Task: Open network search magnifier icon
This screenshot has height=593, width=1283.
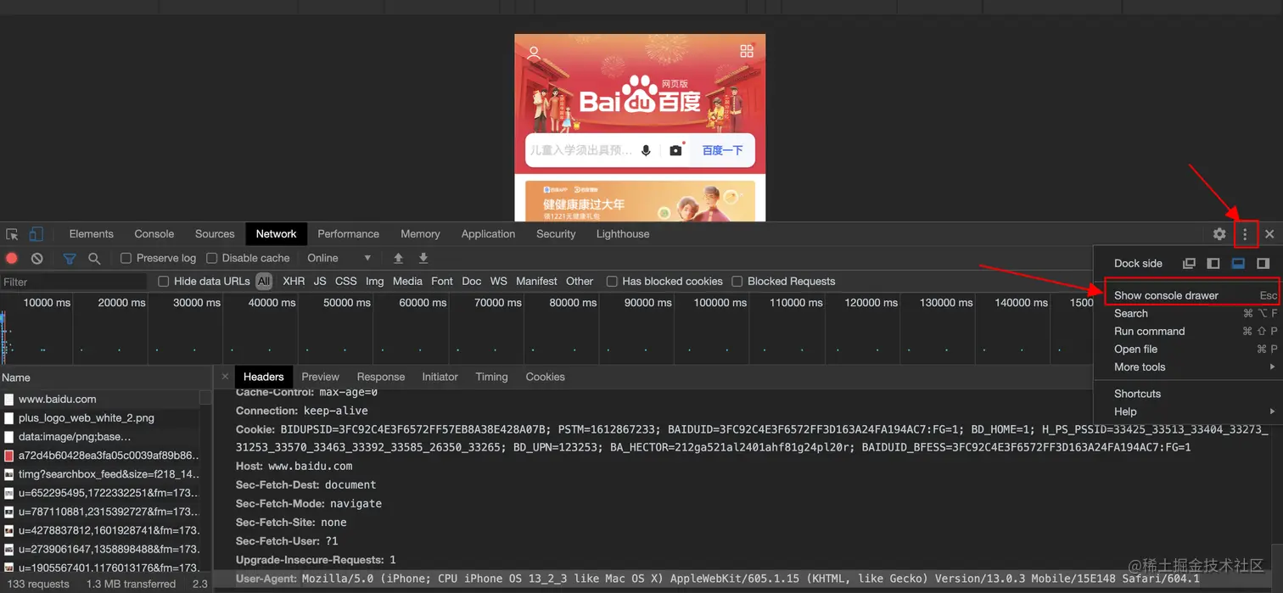Action: [94, 258]
